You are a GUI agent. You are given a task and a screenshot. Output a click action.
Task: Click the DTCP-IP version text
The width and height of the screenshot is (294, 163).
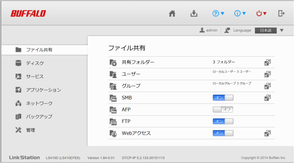coord(143,158)
